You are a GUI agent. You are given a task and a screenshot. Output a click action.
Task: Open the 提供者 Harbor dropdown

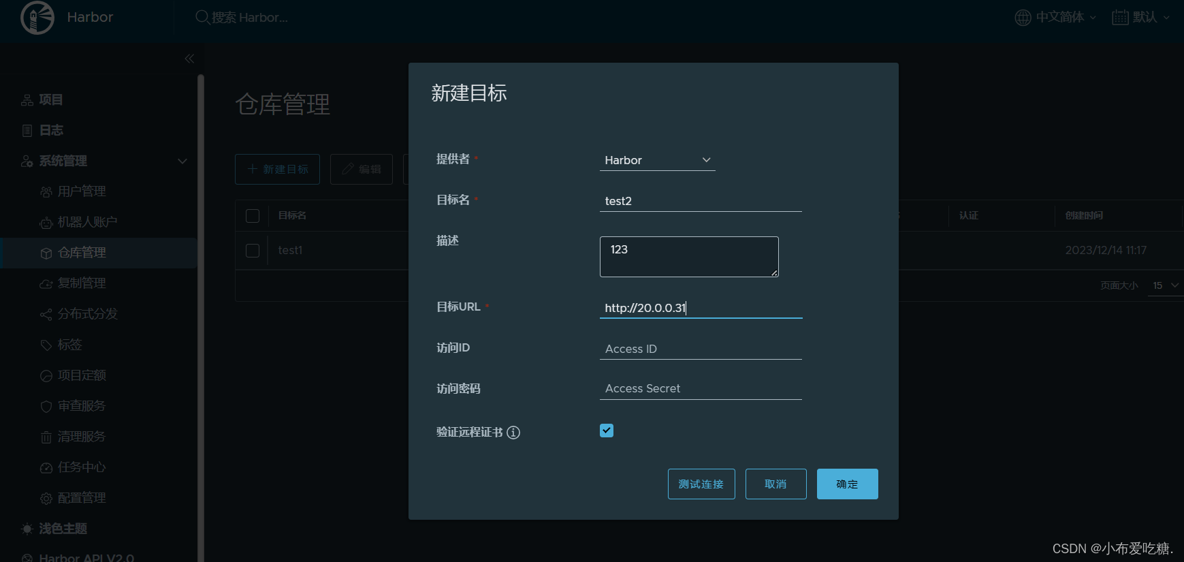[x=657, y=160]
